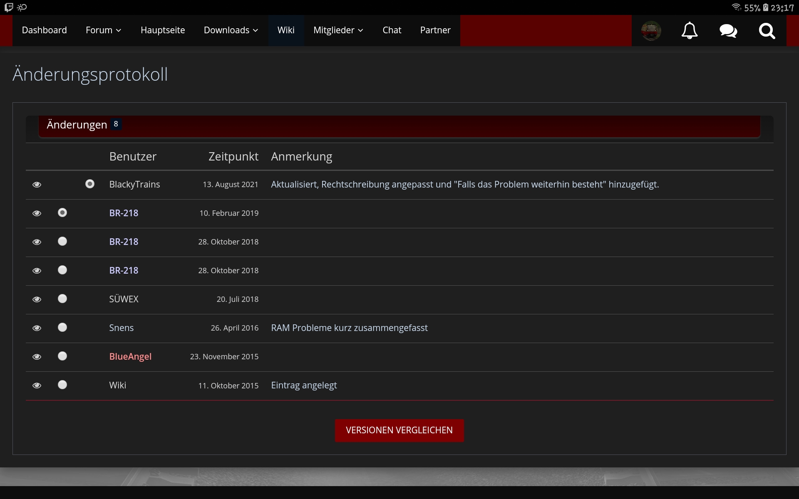Image resolution: width=799 pixels, height=499 pixels.
Task: Go to the Dashboard menu item
Action: pos(44,30)
